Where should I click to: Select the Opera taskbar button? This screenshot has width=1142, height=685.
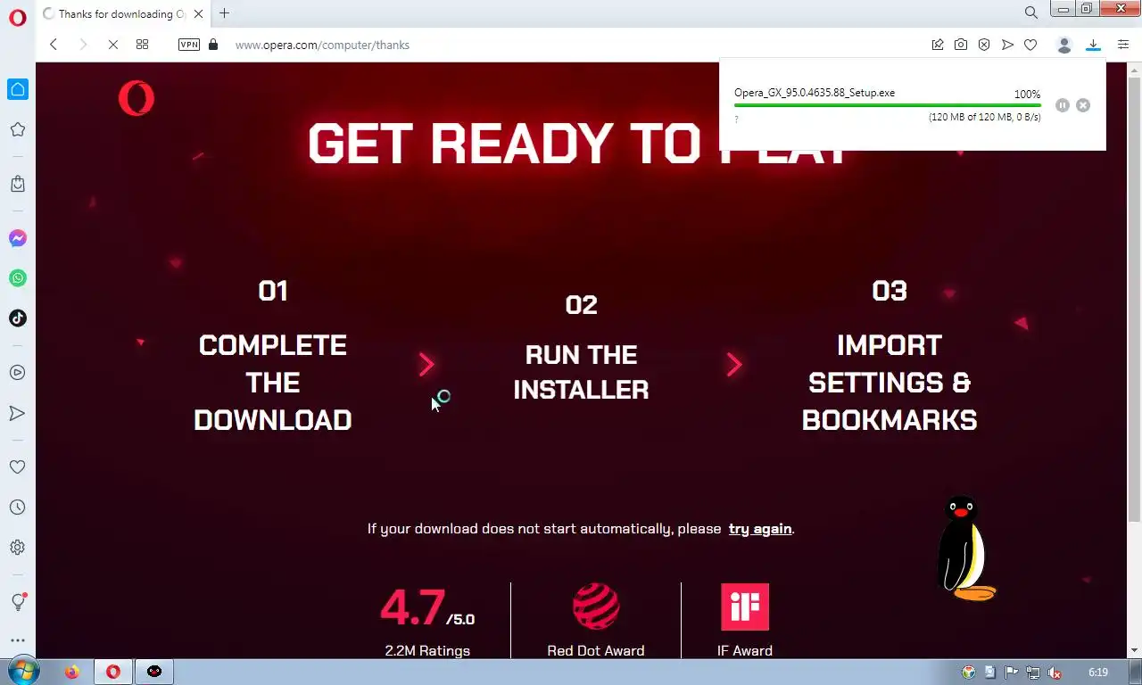[x=112, y=672]
